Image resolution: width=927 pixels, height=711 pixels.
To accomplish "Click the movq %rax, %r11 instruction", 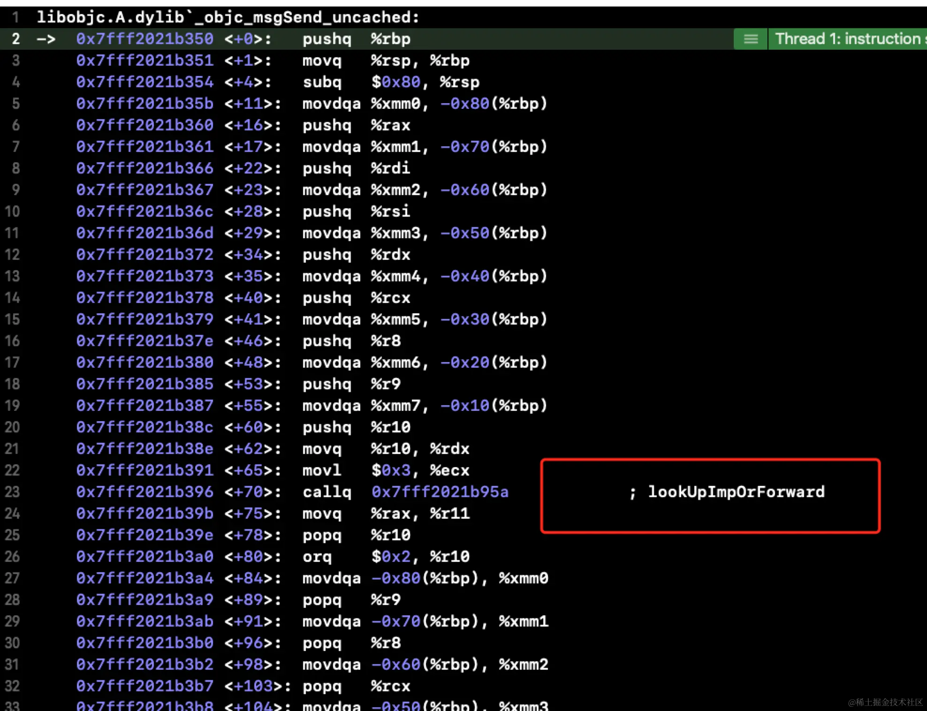I will click(386, 514).
